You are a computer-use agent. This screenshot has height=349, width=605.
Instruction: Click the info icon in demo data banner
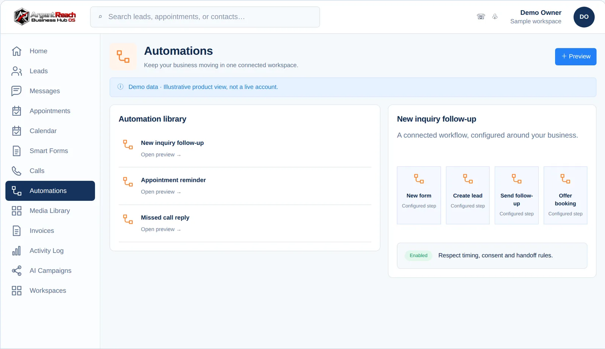[120, 87]
